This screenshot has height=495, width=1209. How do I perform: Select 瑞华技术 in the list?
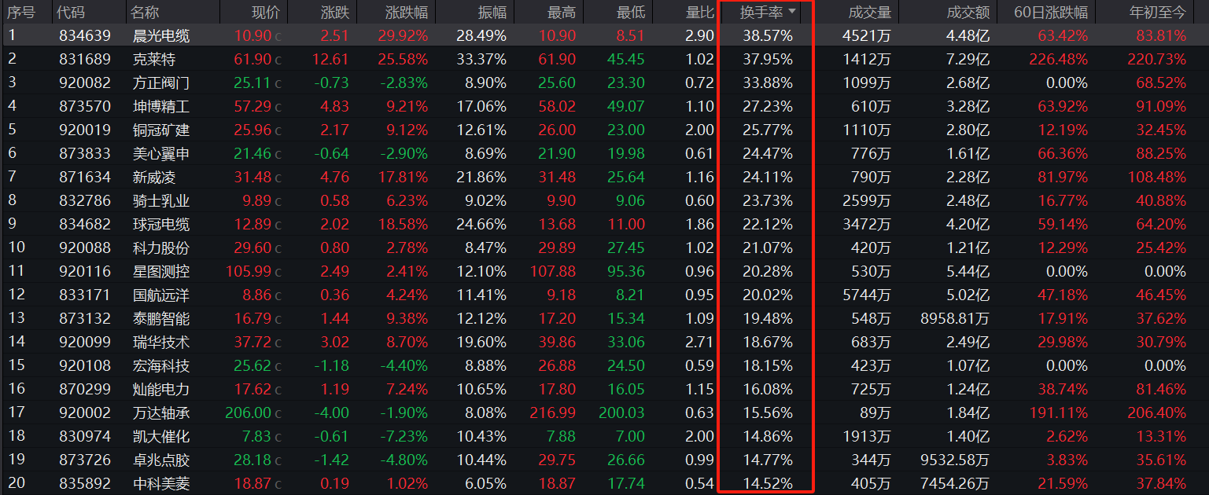coord(161,342)
